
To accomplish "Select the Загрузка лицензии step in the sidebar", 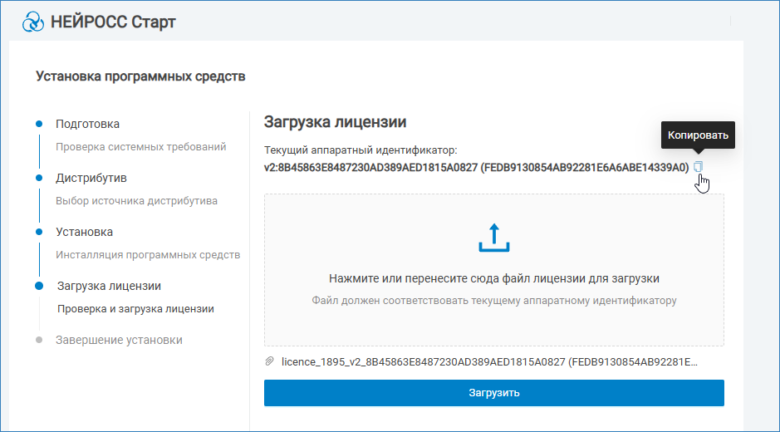I will [x=109, y=286].
